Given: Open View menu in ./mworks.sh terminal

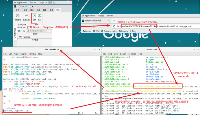Looking at the screenshot, I should (x=116, y=54).
